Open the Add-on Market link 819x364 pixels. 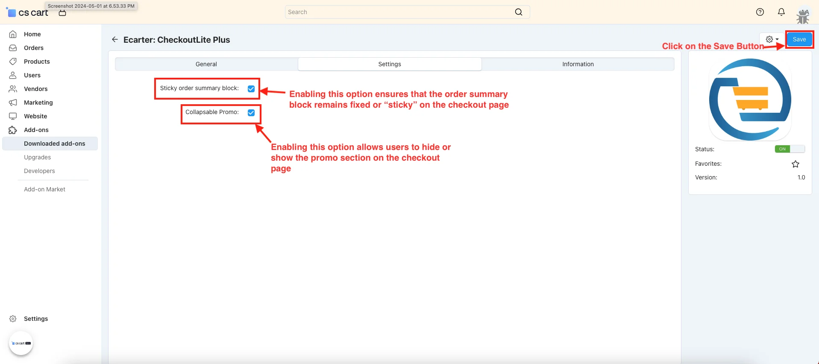44,189
